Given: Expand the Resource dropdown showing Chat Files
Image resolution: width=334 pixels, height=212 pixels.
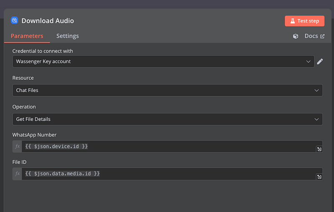Looking at the screenshot, I should click(167, 90).
